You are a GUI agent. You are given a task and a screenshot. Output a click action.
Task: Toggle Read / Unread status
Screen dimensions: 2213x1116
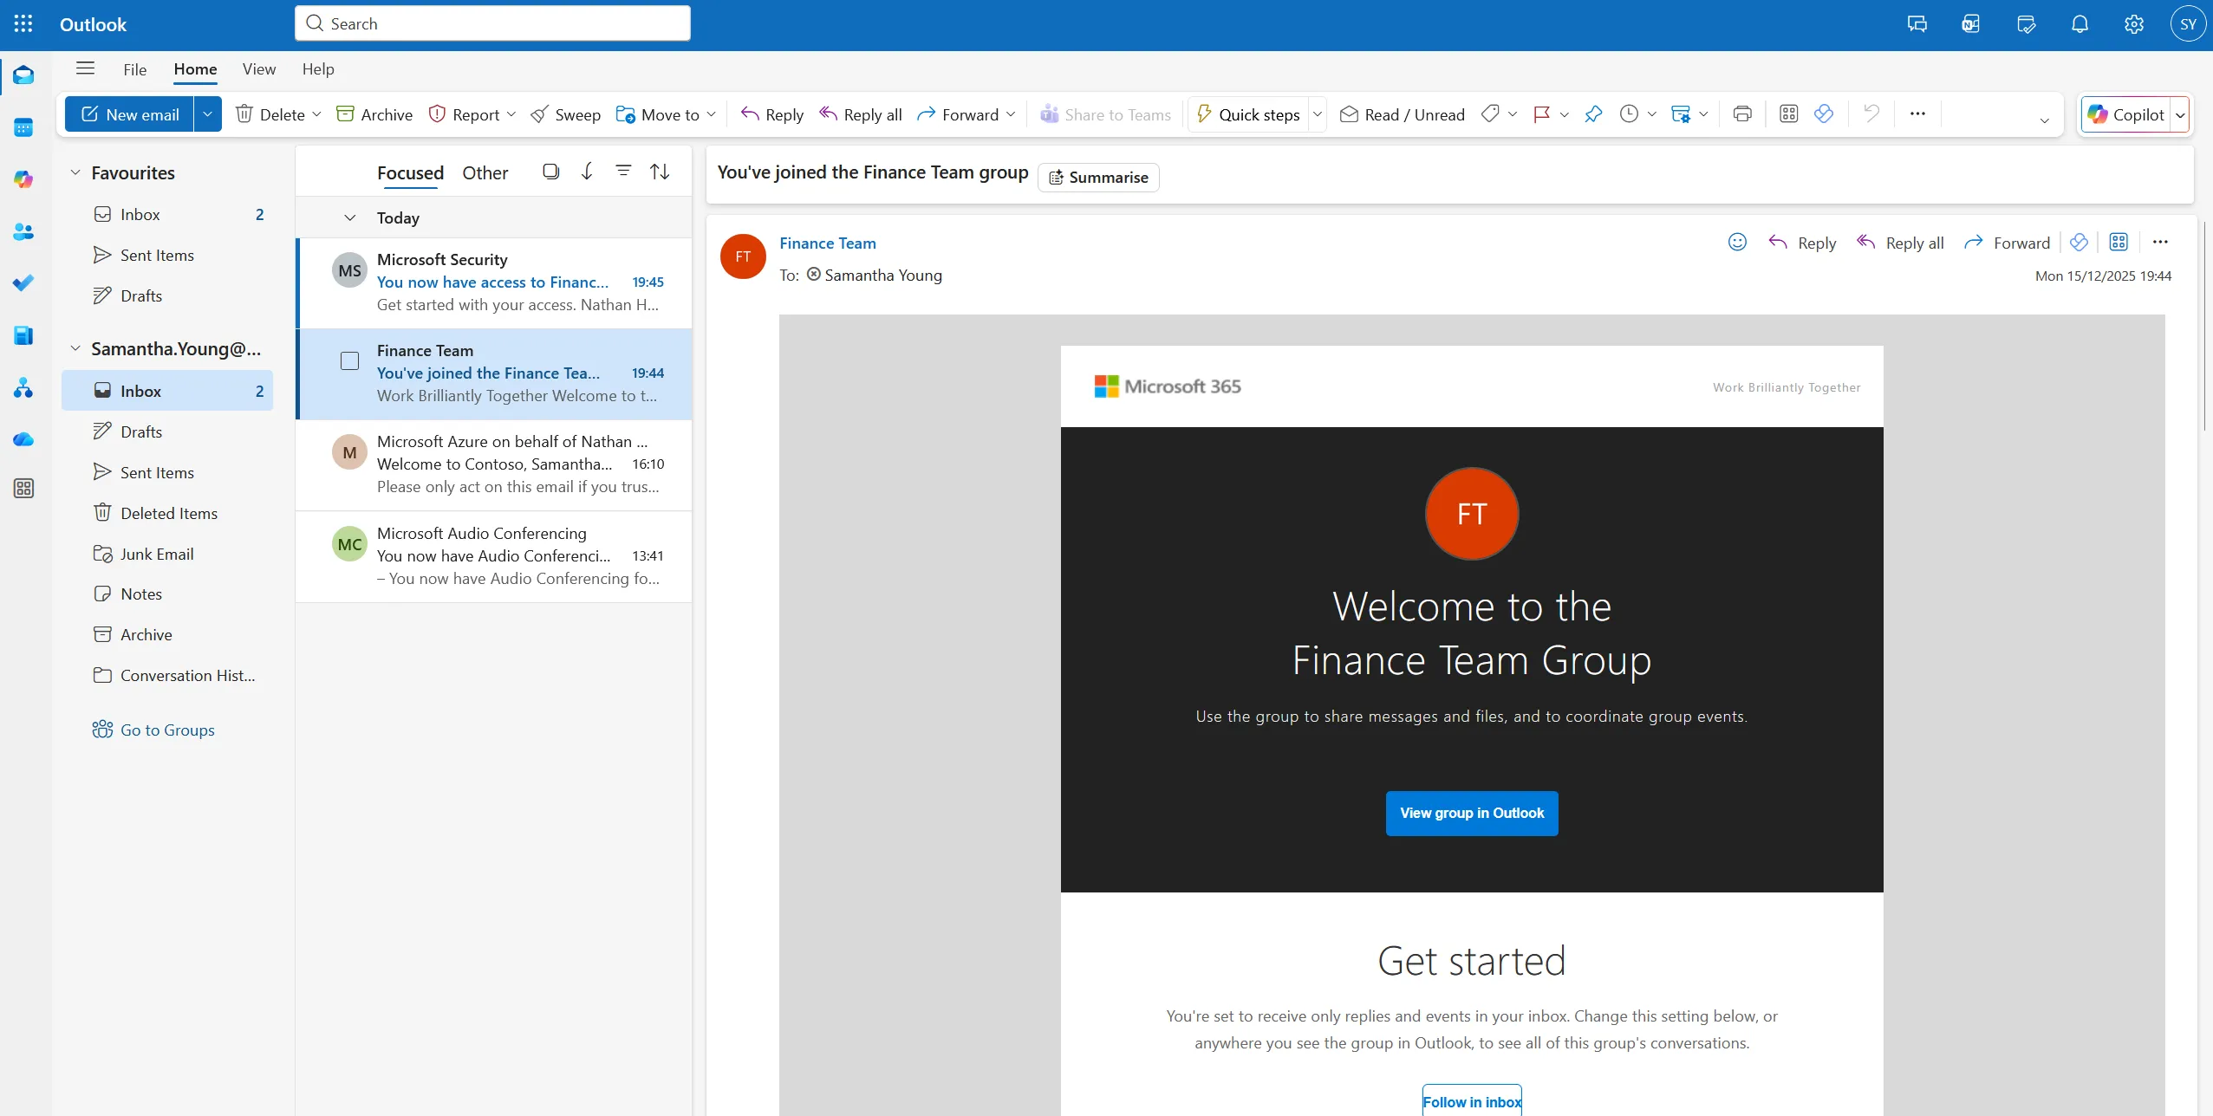click(1403, 114)
